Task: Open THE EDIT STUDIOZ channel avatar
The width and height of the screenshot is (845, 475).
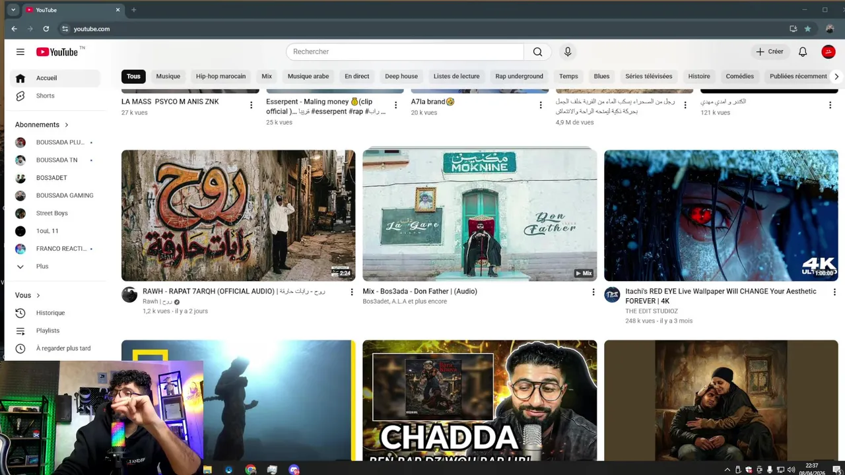Action: pyautogui.click(x=612, y=294)
